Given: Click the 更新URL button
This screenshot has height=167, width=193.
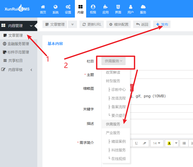Looking at the screenshot, I should tap(92, 24).
